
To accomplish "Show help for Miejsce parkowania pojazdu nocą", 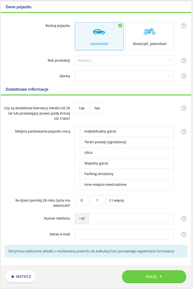I will click(184, 132).
